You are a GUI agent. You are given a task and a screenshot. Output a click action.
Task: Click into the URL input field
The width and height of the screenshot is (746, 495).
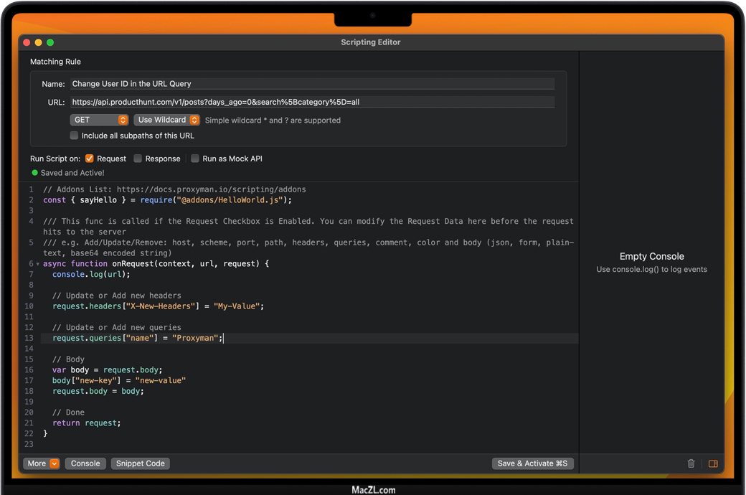[312, 102]
